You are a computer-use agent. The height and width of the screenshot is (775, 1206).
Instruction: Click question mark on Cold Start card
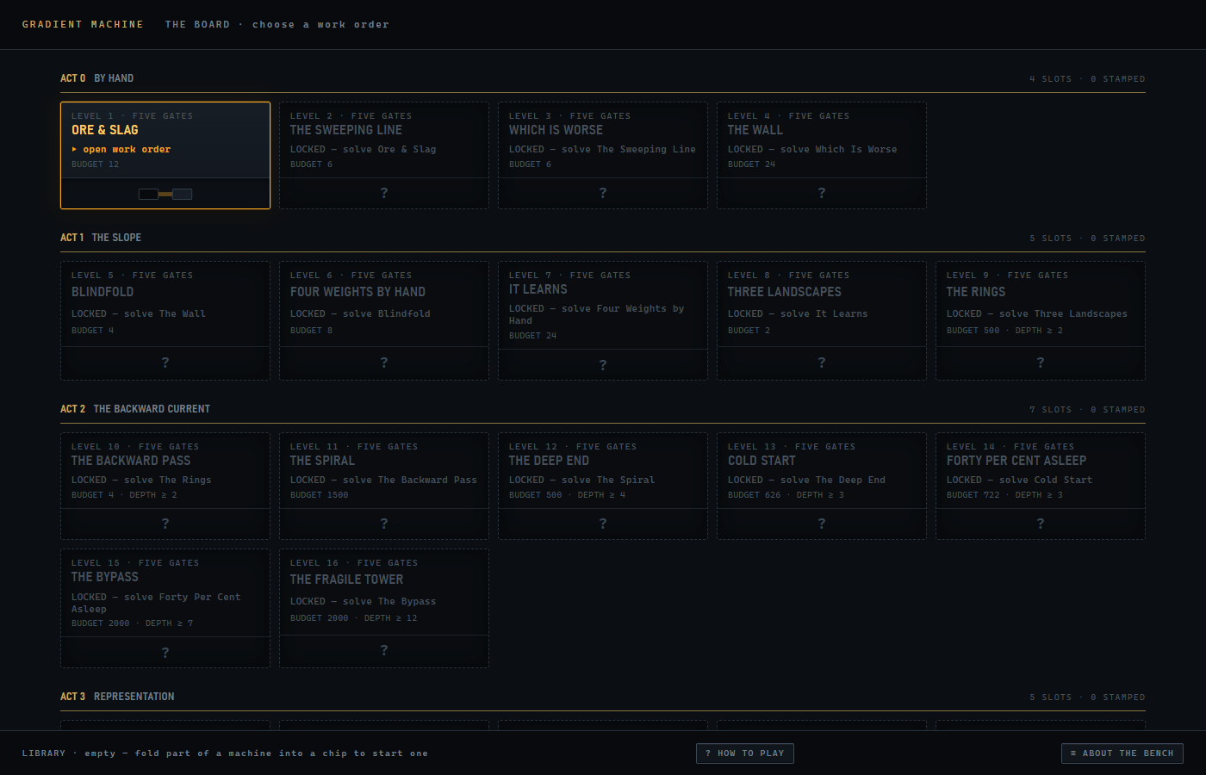click(822, 524)
